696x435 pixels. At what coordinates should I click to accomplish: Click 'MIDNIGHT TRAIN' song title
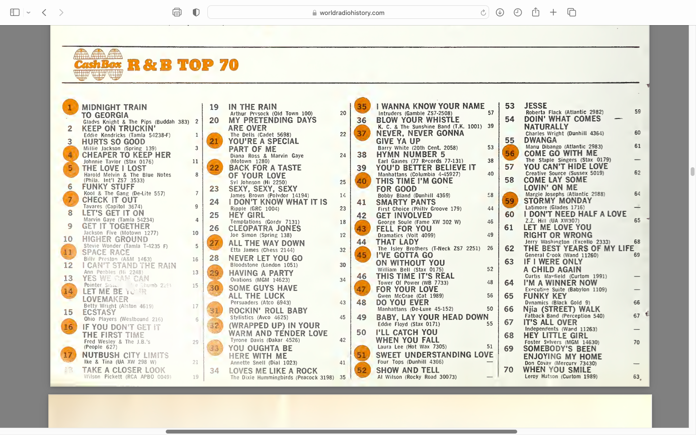coord(114,107)
